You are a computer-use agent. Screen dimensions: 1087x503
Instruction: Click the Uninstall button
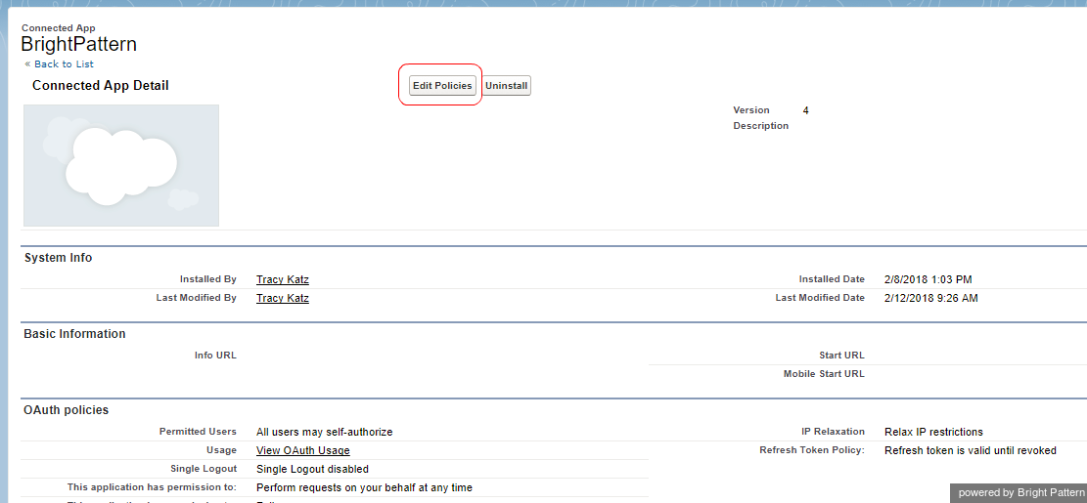point(507,86)
